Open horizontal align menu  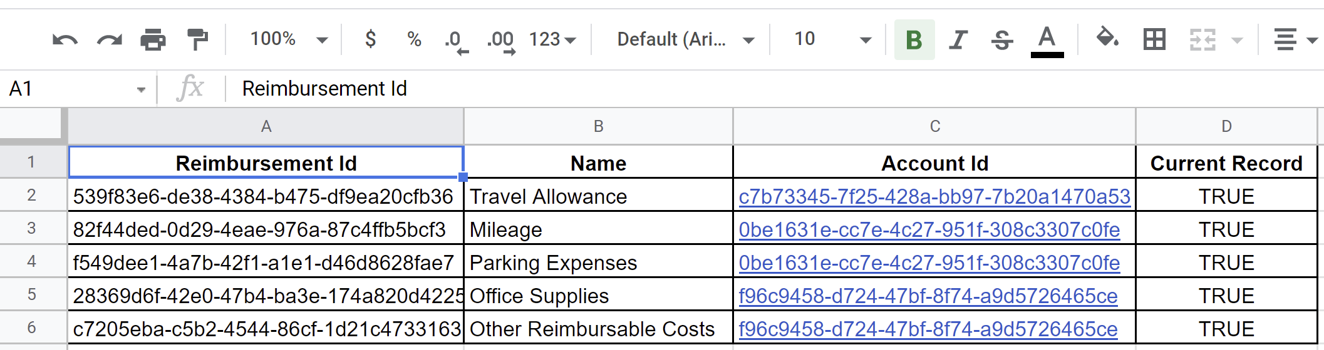[1294, 39]
